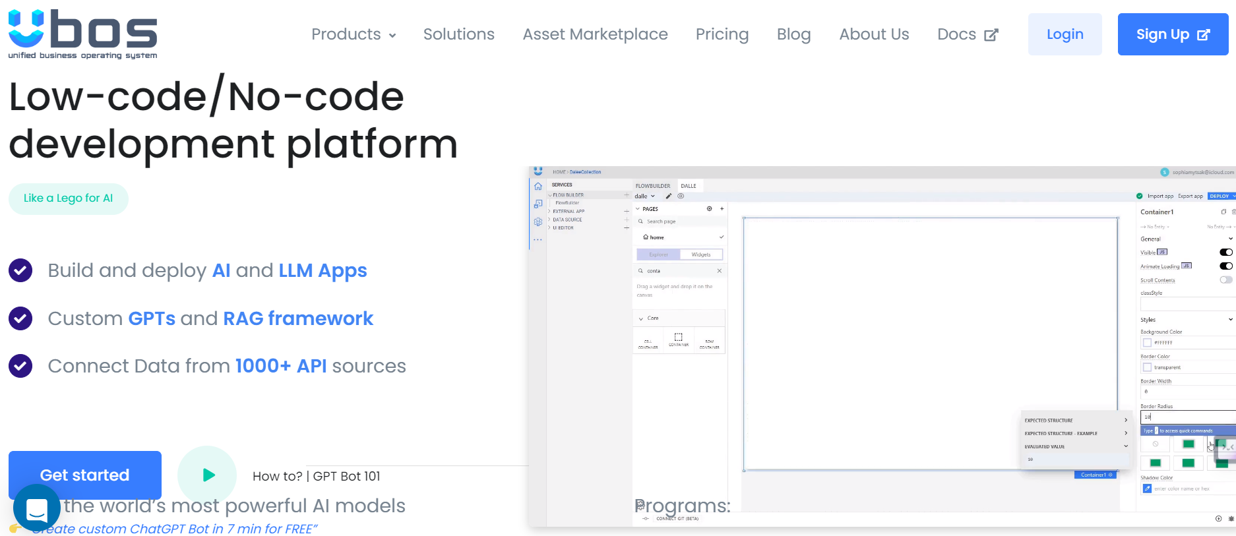The height and width of the screenshot is (536, 1236).
Task: Switch to the Widgets tab
Action: pyautogui.click(x=701, y=254)
